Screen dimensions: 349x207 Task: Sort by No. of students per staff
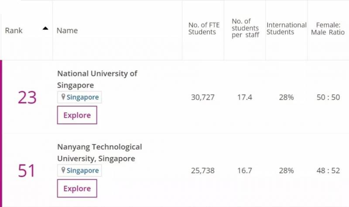(x=245, y=28)
